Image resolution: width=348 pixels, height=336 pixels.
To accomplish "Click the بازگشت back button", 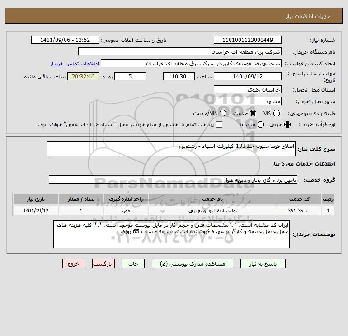I will (103, 264).
